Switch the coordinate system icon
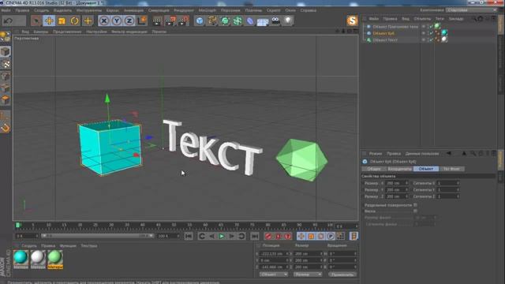This screenshot has height=284, width=505. (x=142, y=21)
